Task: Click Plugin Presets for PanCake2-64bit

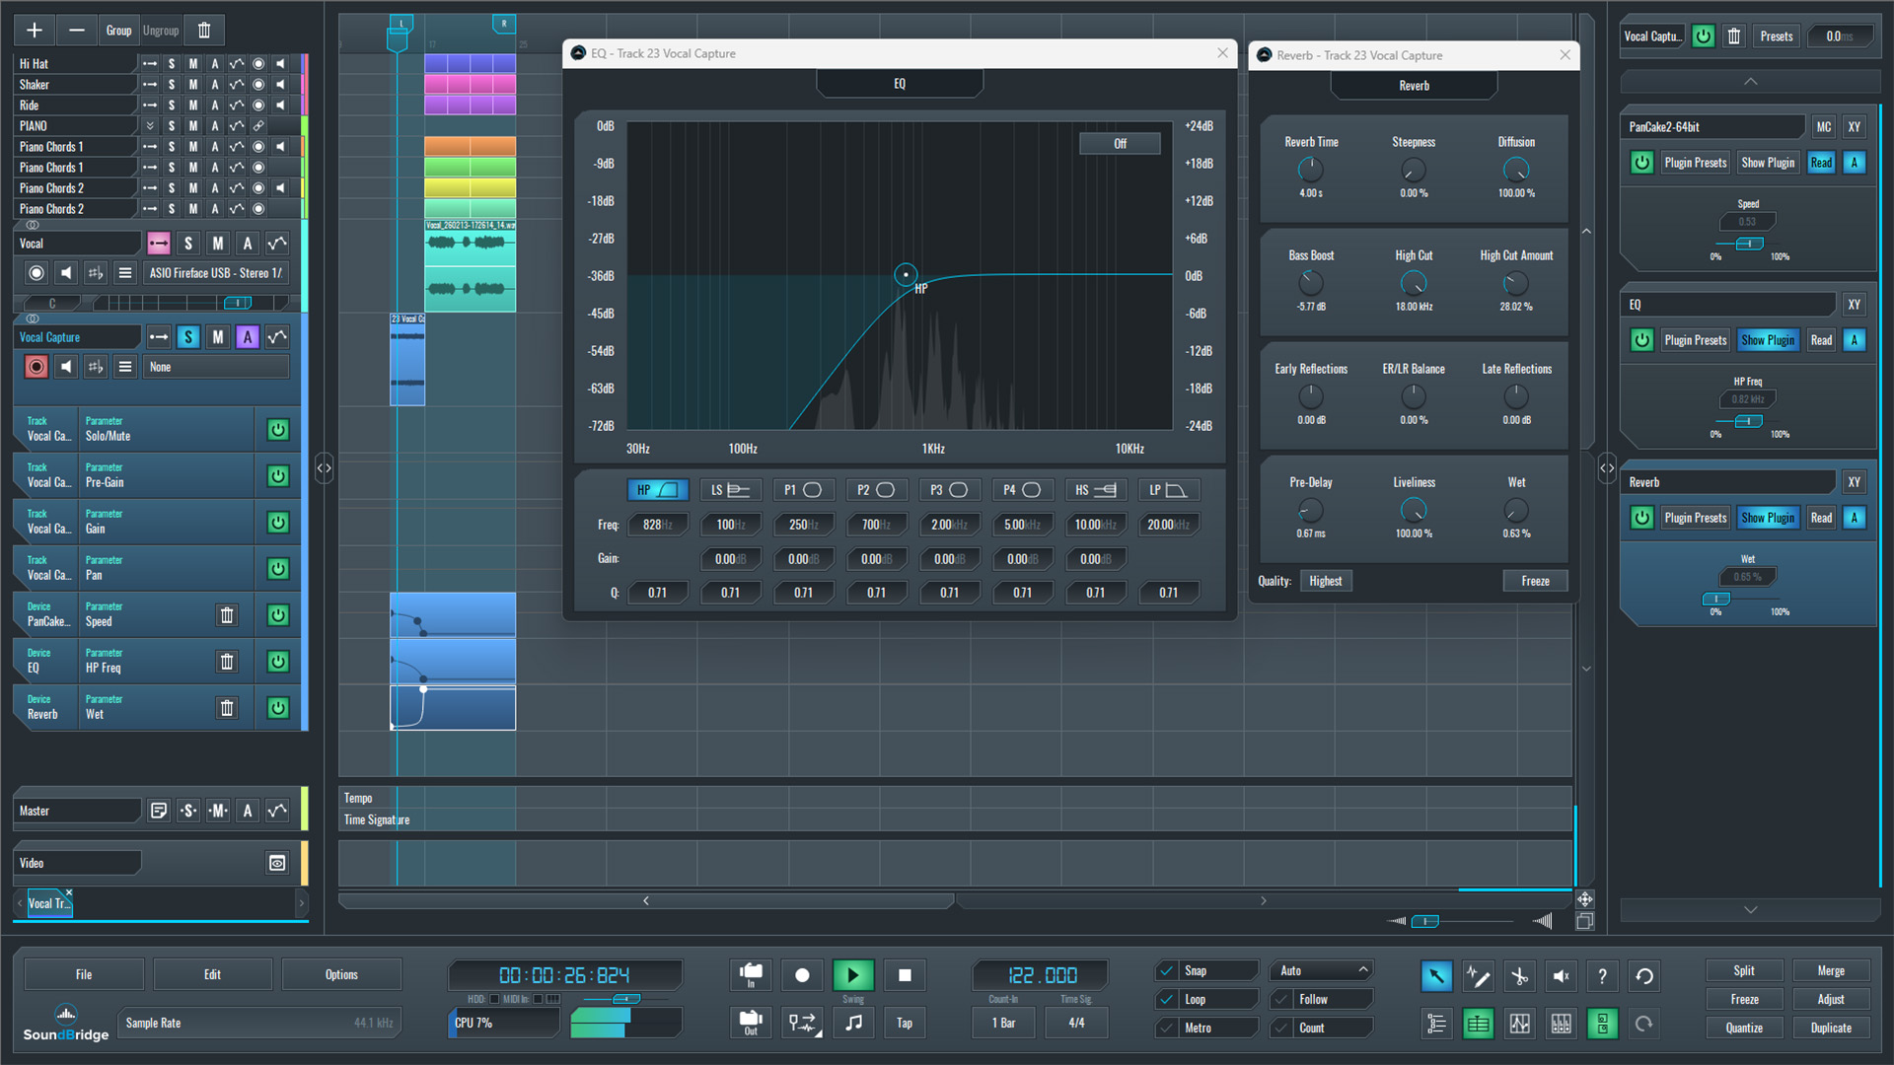Action: [1695, 163]
